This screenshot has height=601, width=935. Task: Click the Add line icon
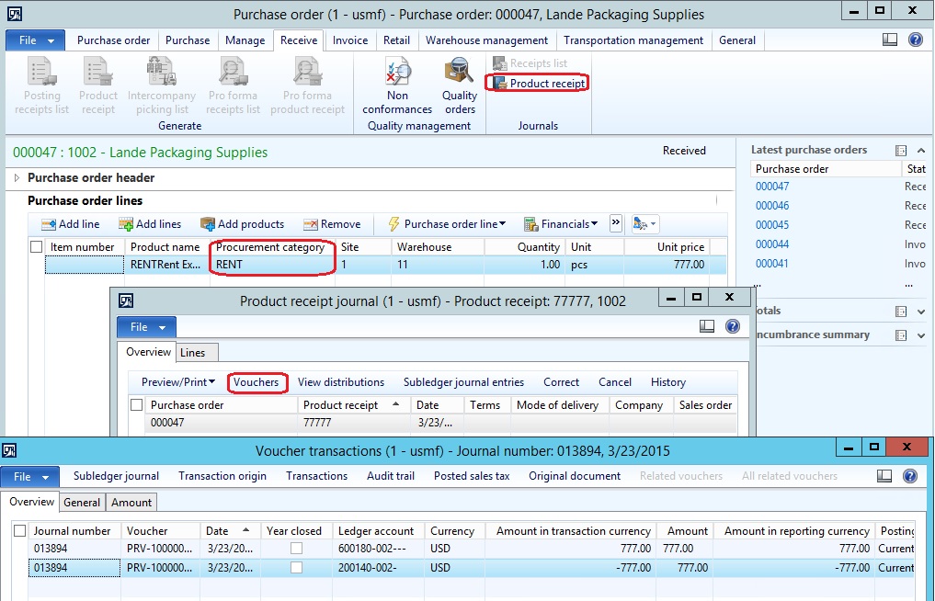pyautogui.click(x=49, y=224)
